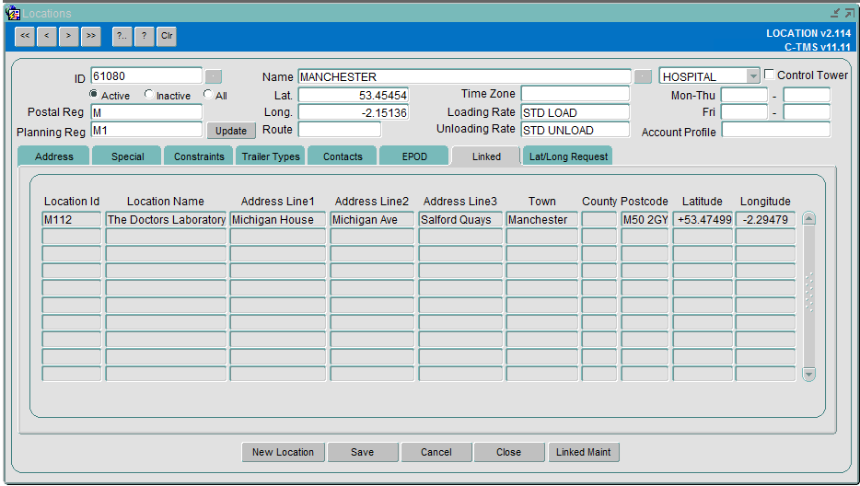The image size is (860, 486).
Task: Select the All radio button
Action: (208, 95)
